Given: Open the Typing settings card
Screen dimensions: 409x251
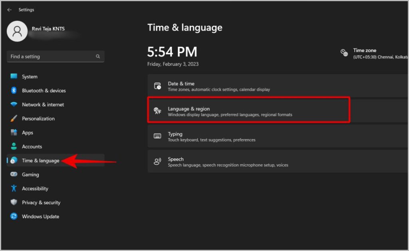Looking at the screenshot, I should tap(278, 136).
